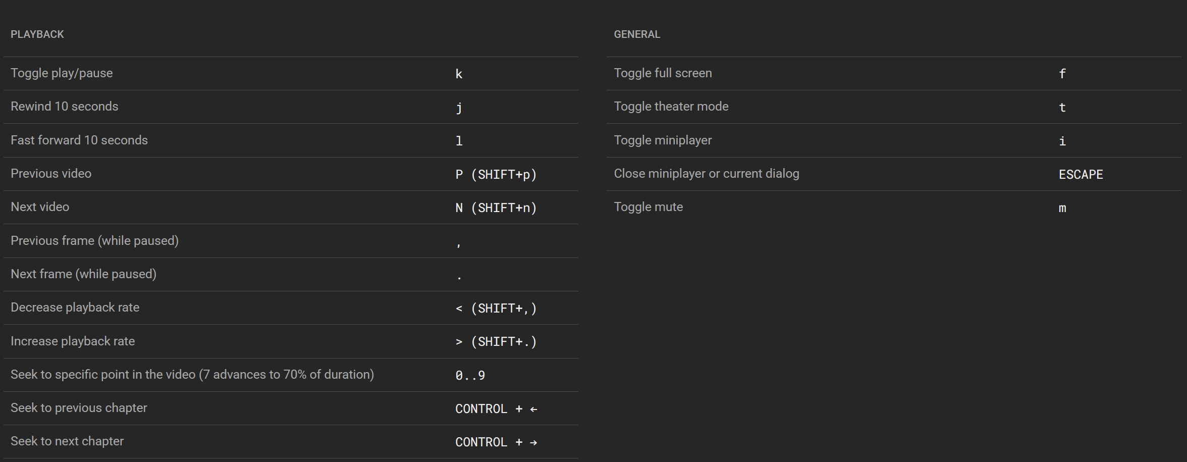The image size is (1187, 462).
Task: Select the Toggle theater mode entry
Action: pyautogui.click(x=894, y=107)
